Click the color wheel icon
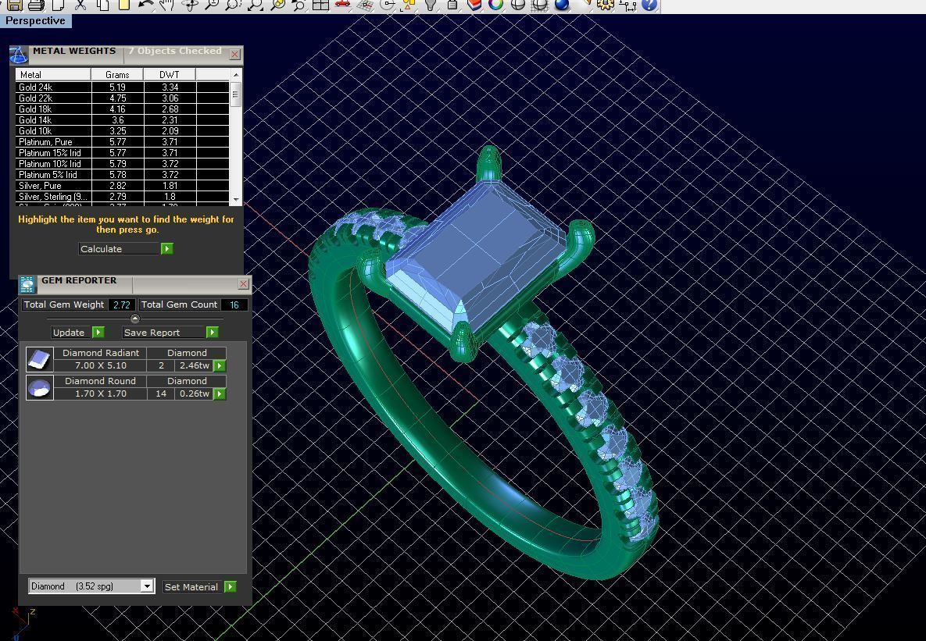 tap(496, 5)
